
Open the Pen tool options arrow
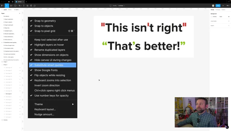(21, 6)
